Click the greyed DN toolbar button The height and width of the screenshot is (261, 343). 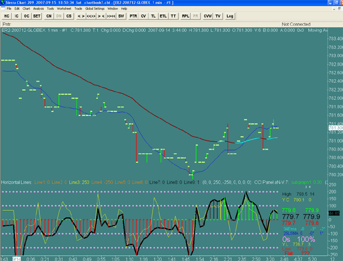[x=59, y=16]
